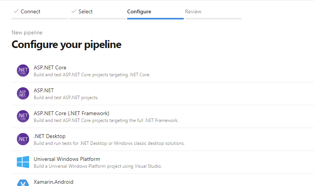Click 'Build and test ASP.NET Core projects targeting .NET Core.'
The image size is (314, 186).
click(92, 75)
